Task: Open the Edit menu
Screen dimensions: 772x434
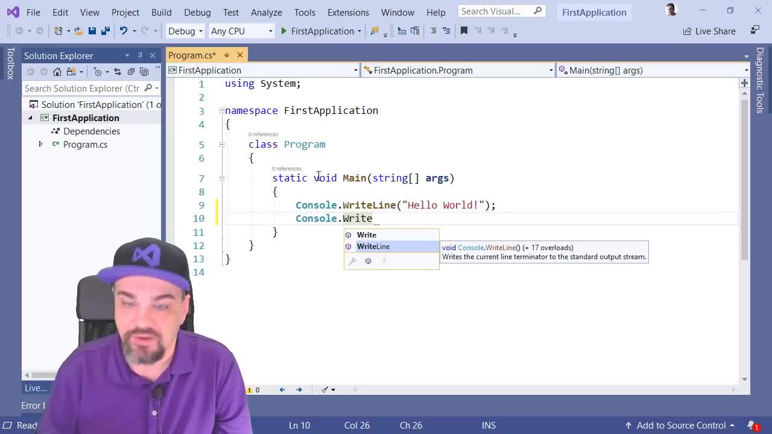Action: pos(60,12)
